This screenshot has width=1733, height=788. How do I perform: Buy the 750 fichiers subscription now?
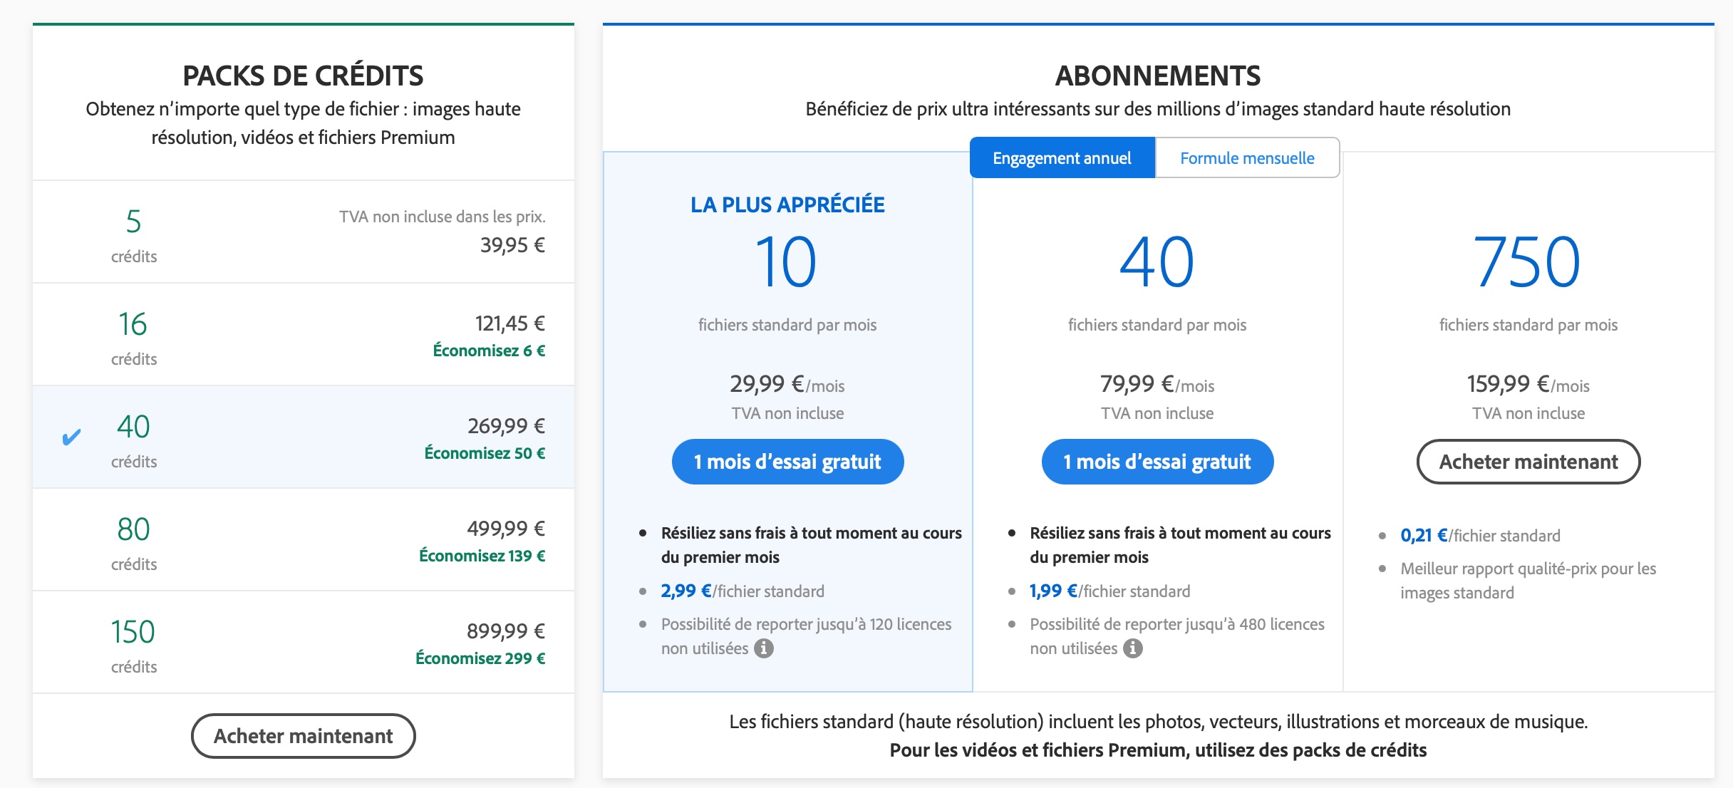[1528, 462]
